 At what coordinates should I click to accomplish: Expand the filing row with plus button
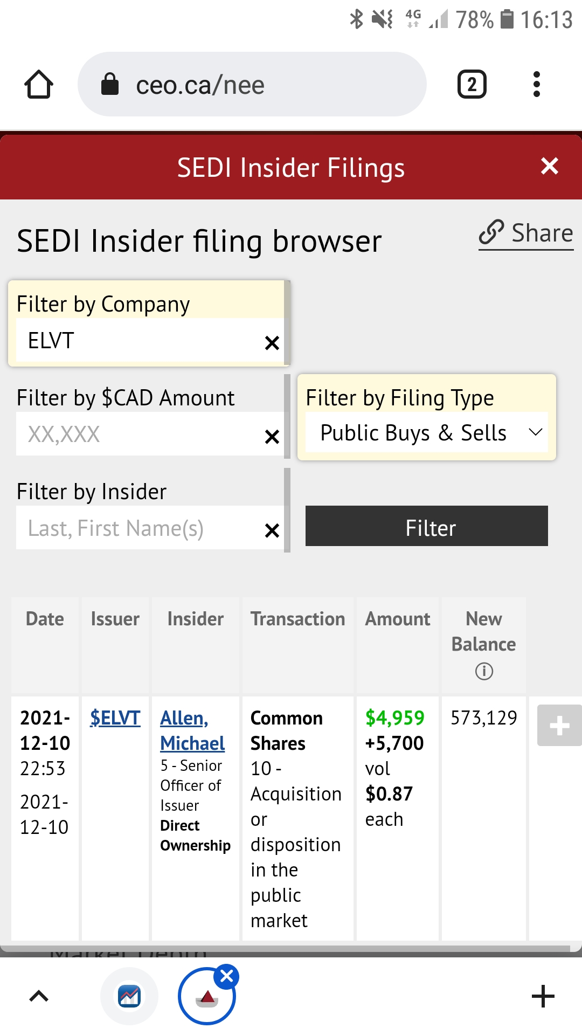tap(559, 726)
